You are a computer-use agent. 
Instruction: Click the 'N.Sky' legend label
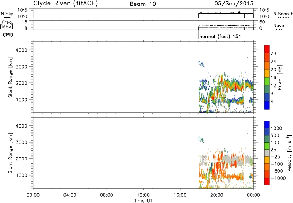point(7,14)
